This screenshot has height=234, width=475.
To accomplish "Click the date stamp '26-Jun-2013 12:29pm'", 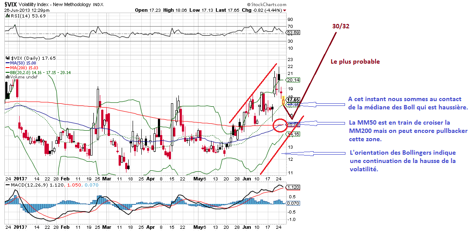I will [27, 10].
